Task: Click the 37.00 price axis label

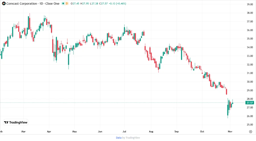Action: point(250,22)
